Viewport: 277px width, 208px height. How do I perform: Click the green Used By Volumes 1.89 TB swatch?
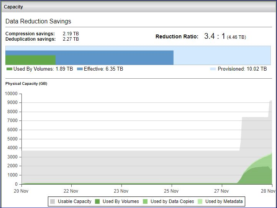click(10, 69)
